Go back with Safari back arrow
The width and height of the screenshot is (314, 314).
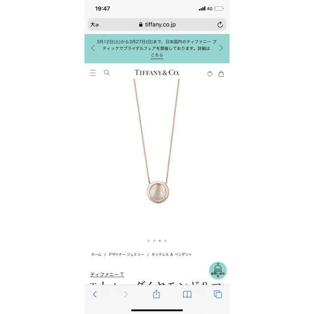(x=95, y=294)
